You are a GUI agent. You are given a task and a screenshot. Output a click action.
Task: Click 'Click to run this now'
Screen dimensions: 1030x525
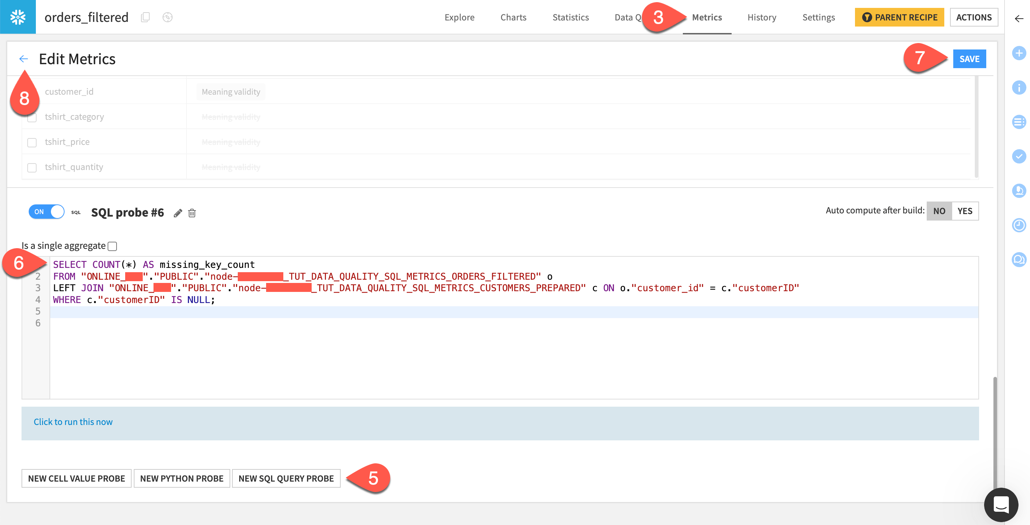pos(73,421)
